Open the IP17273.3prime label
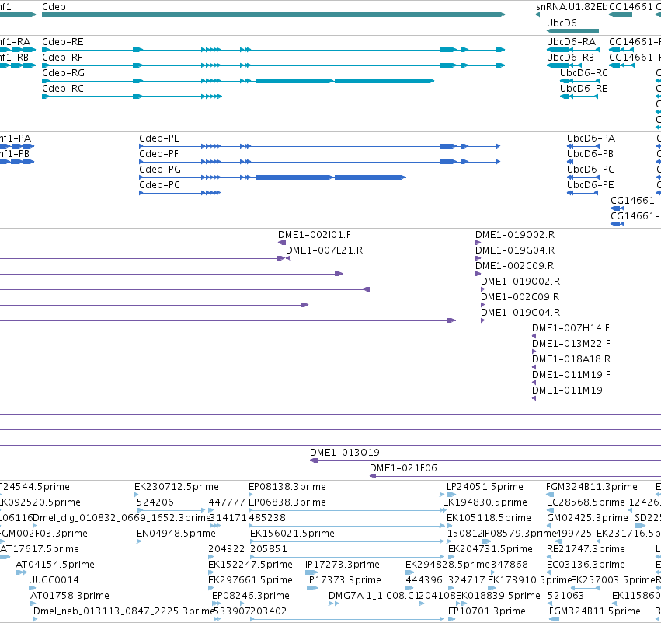This screenshot has height=623, width=661. coord(343,565)
